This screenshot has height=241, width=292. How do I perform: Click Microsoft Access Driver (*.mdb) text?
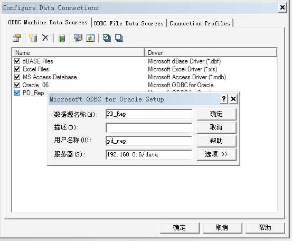coord(187,77)
